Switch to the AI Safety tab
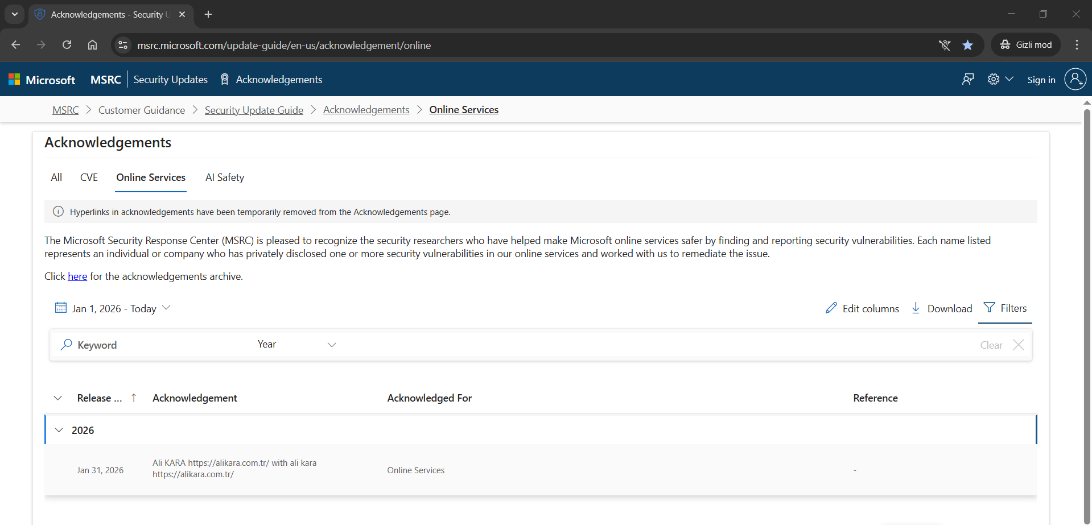 click(x=224, y=177)
